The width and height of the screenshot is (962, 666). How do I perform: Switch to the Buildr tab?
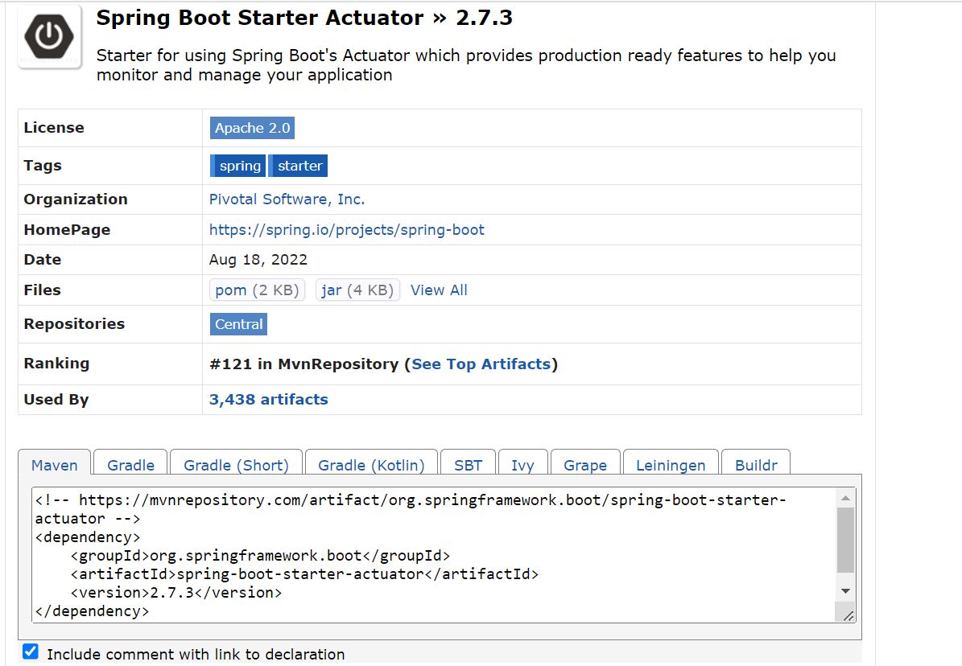click(x=756, y=465)
